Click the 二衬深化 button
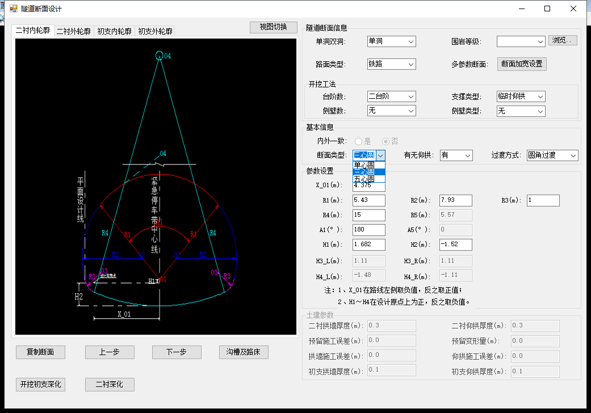The width and height of the screenshot is (591, 413). pos(110,385)
